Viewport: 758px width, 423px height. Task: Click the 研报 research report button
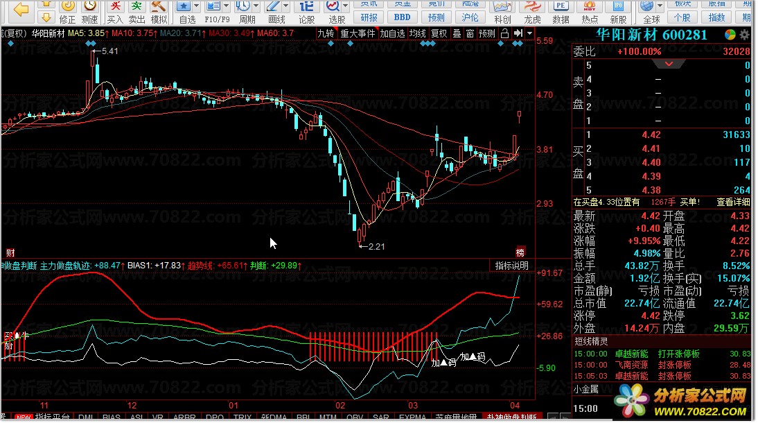click(369, 17)
